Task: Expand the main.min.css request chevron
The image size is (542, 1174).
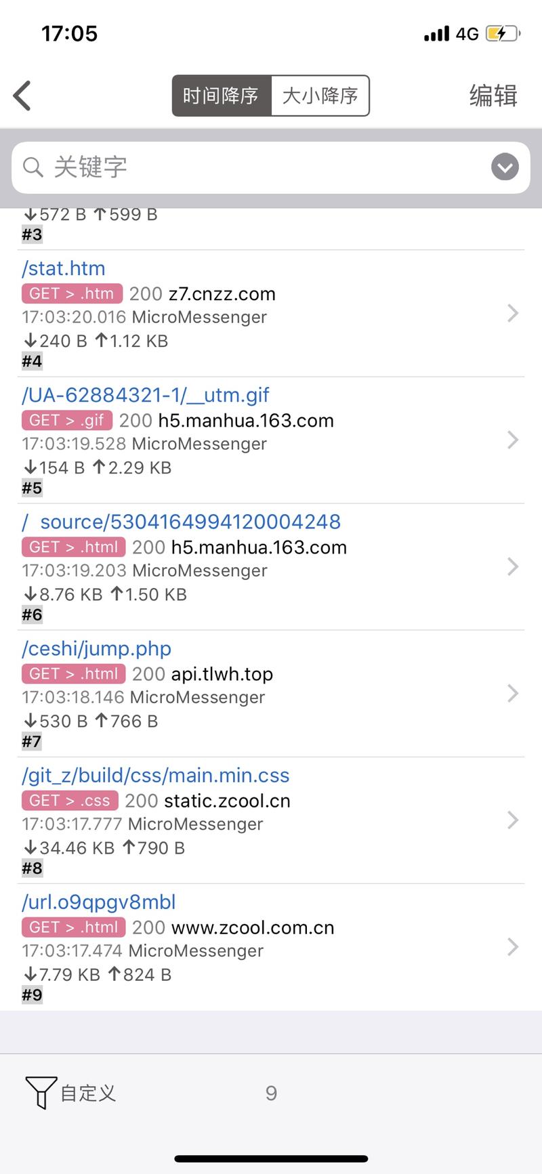Action: (513, 820)
